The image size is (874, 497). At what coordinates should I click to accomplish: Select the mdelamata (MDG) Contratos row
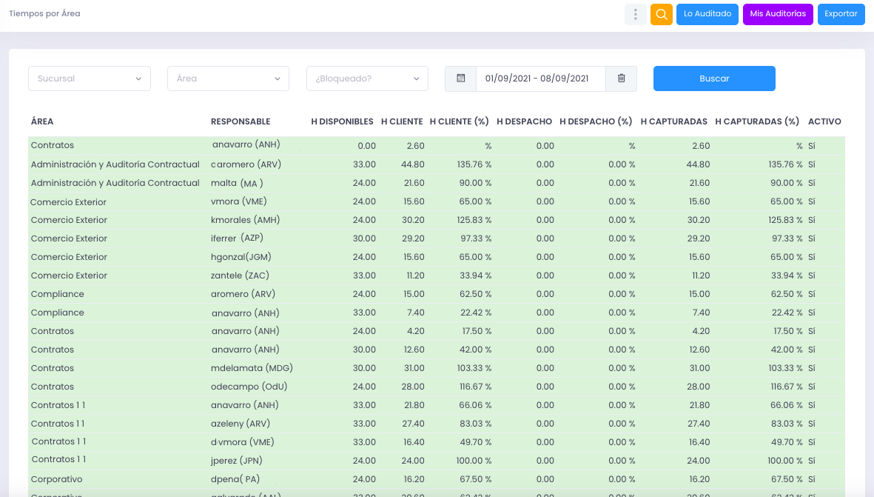pyautogui.click(x=437, y=368)
